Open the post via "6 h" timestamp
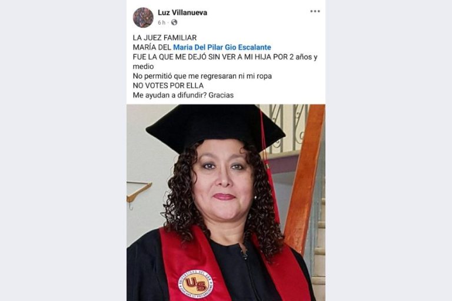Screen dimensions: 452x301 coord(161,22)
